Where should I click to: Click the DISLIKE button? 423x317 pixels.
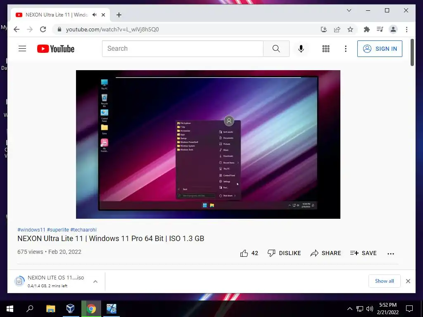click(x=284, y=253)
